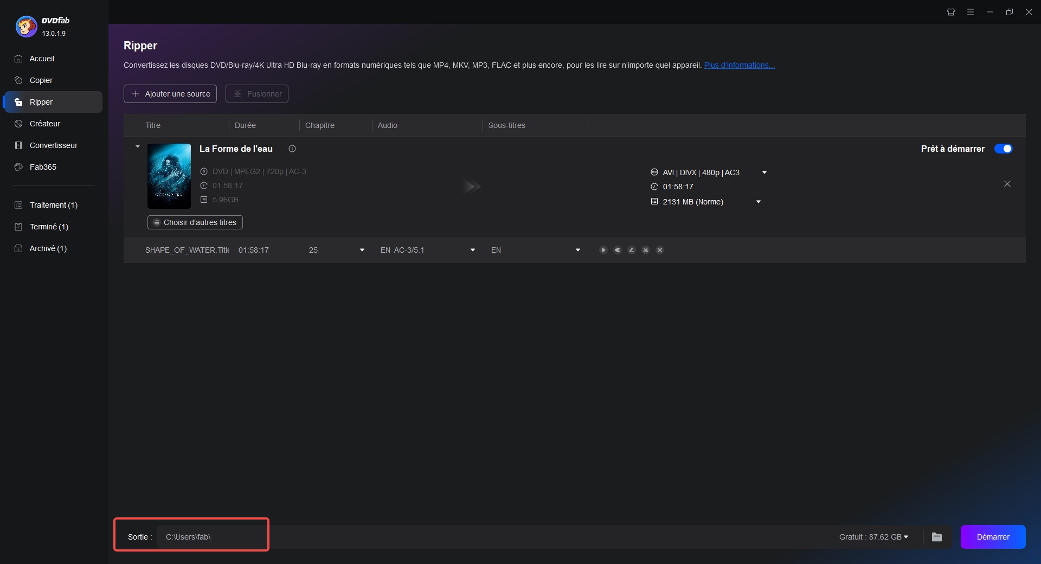Open advanced settings wrench icon
1041x564 pixels.
(618, 250)
